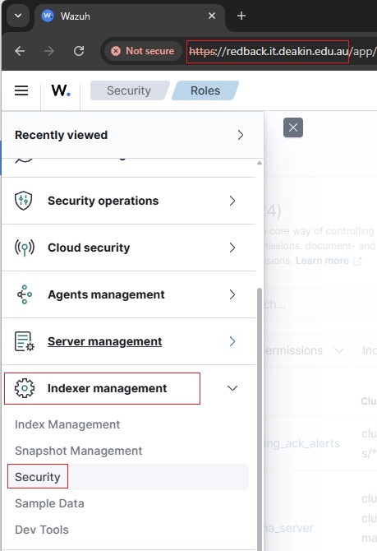377x551 pixels.
Task: Click the Security breadcrumb
Action: 129,90
